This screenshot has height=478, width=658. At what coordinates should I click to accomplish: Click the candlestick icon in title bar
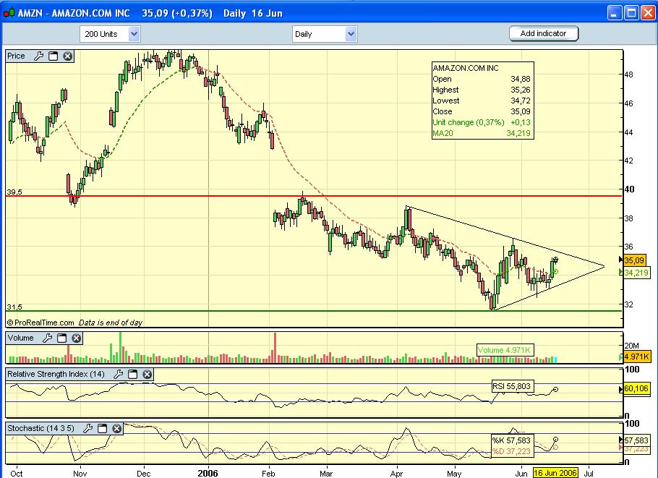coord(9,14)
